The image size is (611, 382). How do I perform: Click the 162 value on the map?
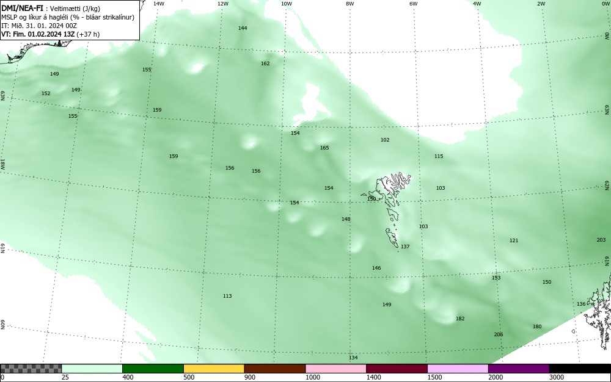coord(265,63)
